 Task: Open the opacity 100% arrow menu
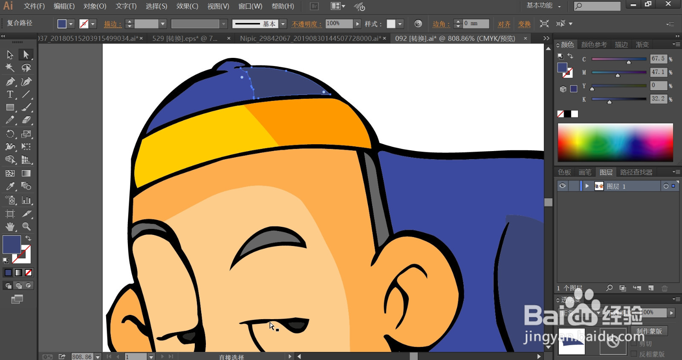click(x=358, y=24)
